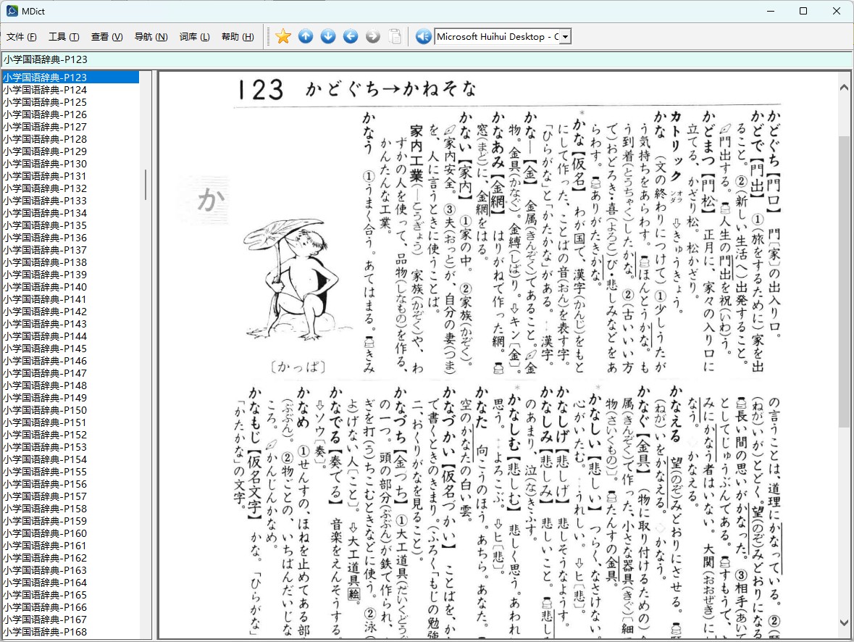Screen dimensions: 854x642
Task: Select entry 小学国语辞典-P164
Action: click(x=70, y=582)
